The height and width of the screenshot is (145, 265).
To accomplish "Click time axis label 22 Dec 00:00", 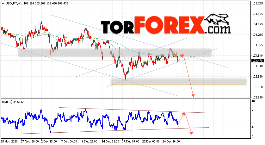I will tap(151, 142).
